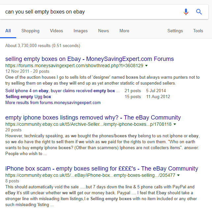Screen dimensions: 212x215
Task: Show search Tools options
Action: click(198, 31)
